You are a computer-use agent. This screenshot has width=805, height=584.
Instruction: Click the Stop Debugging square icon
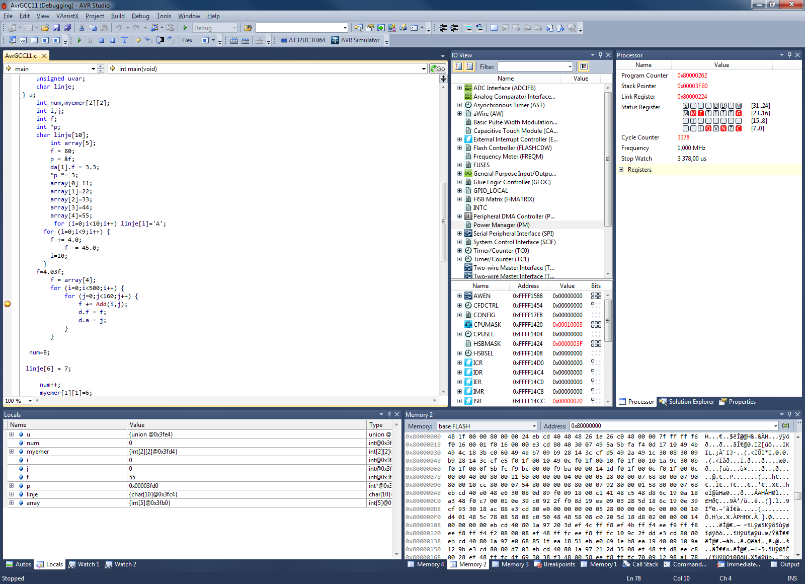coord(102,40)
